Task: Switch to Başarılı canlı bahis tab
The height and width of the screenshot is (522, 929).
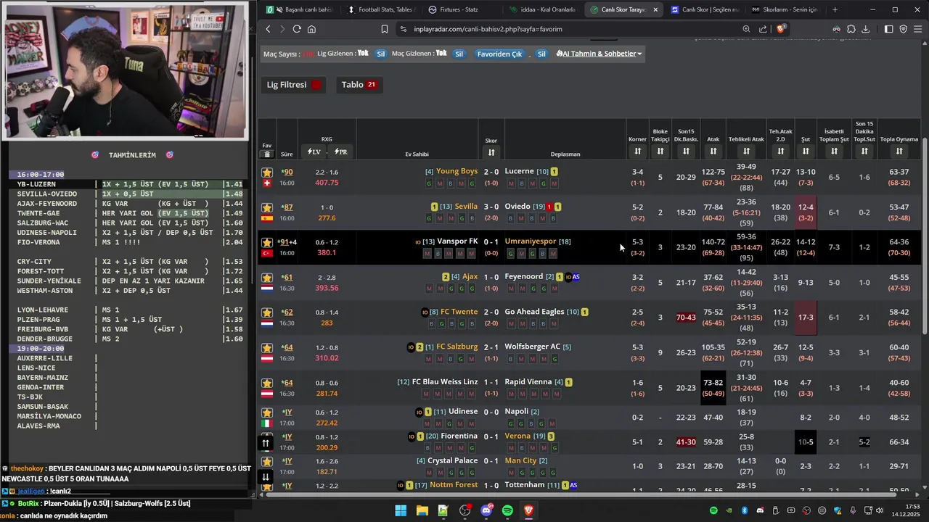Action: tap(300, 9)
